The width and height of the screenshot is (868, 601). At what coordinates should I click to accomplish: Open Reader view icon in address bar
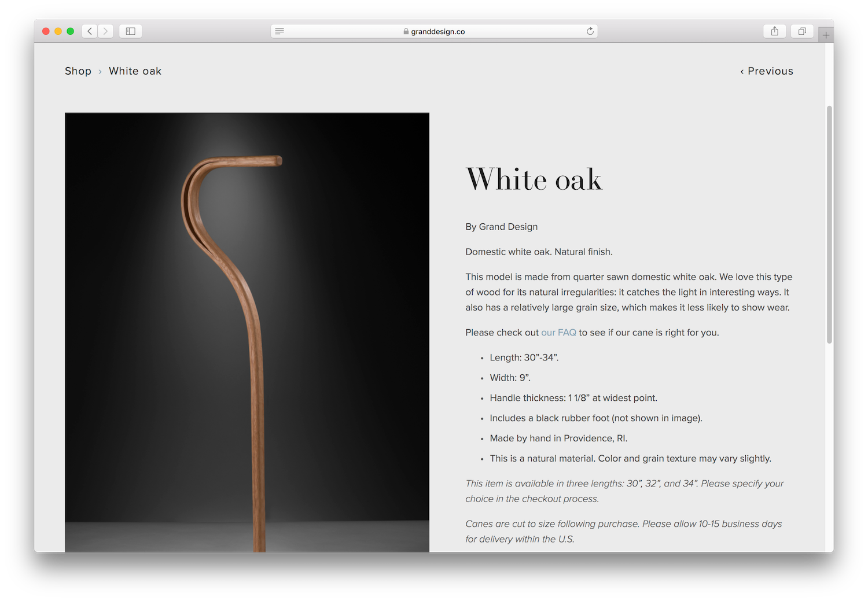pos(279,31)
